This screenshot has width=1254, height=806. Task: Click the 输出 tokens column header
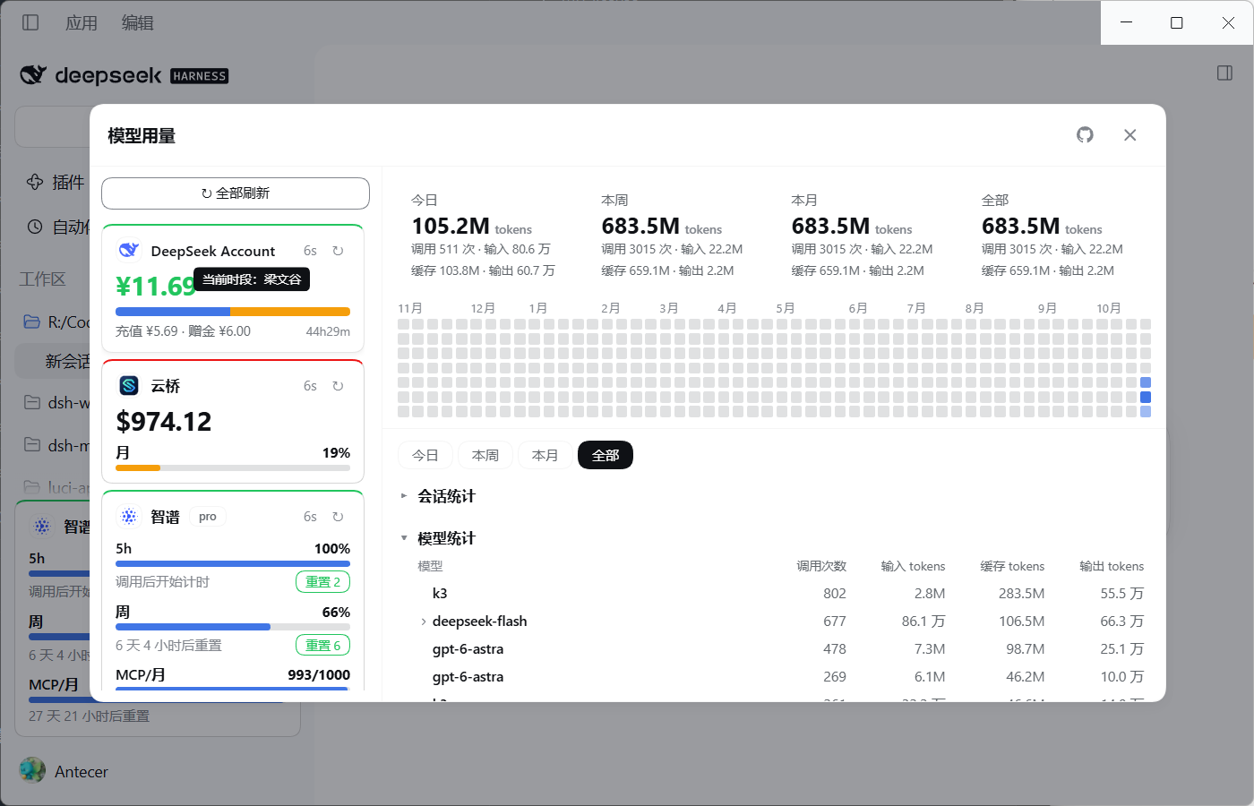(x=1112, y=566)
